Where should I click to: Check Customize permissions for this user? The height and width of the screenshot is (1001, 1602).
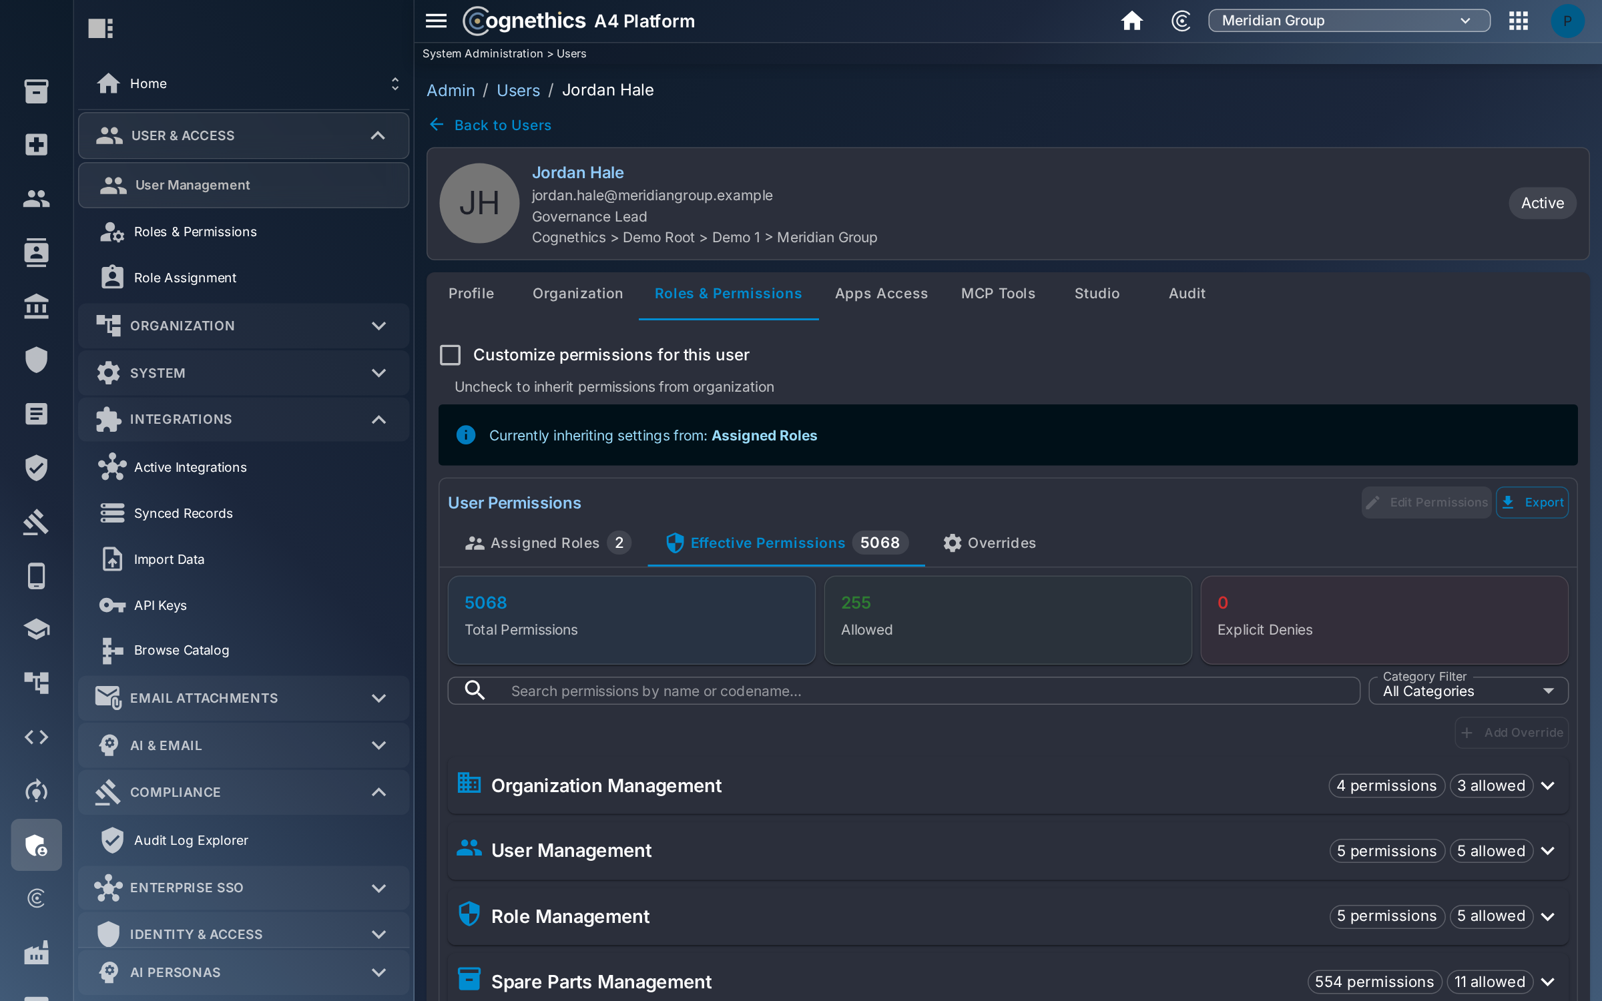(x=451, y=355)
